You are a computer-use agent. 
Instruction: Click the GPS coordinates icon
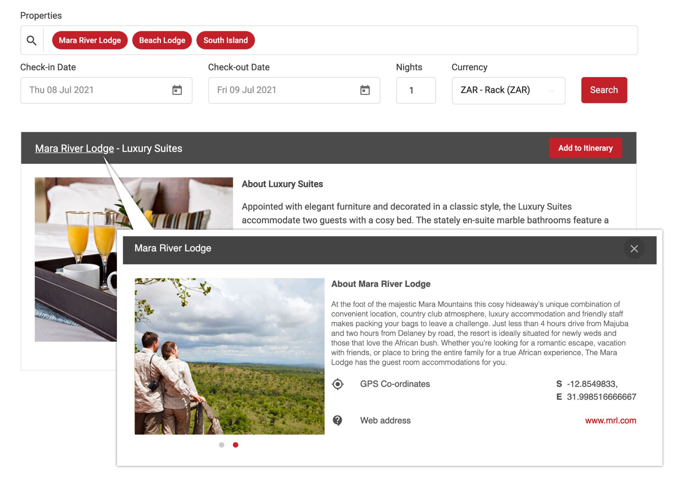tap(338, 384)
